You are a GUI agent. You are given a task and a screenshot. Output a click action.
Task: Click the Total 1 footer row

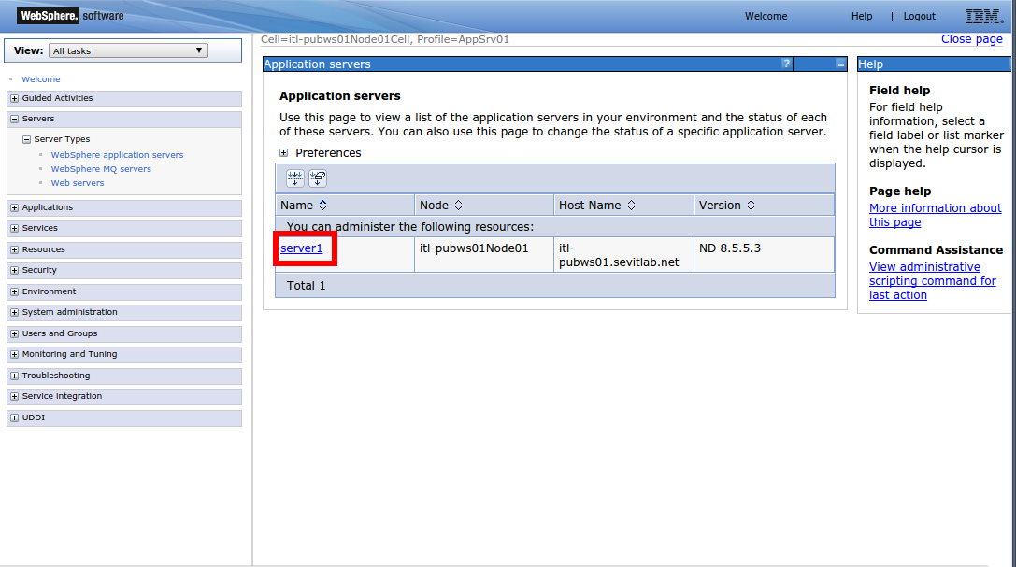click(554, 286)
